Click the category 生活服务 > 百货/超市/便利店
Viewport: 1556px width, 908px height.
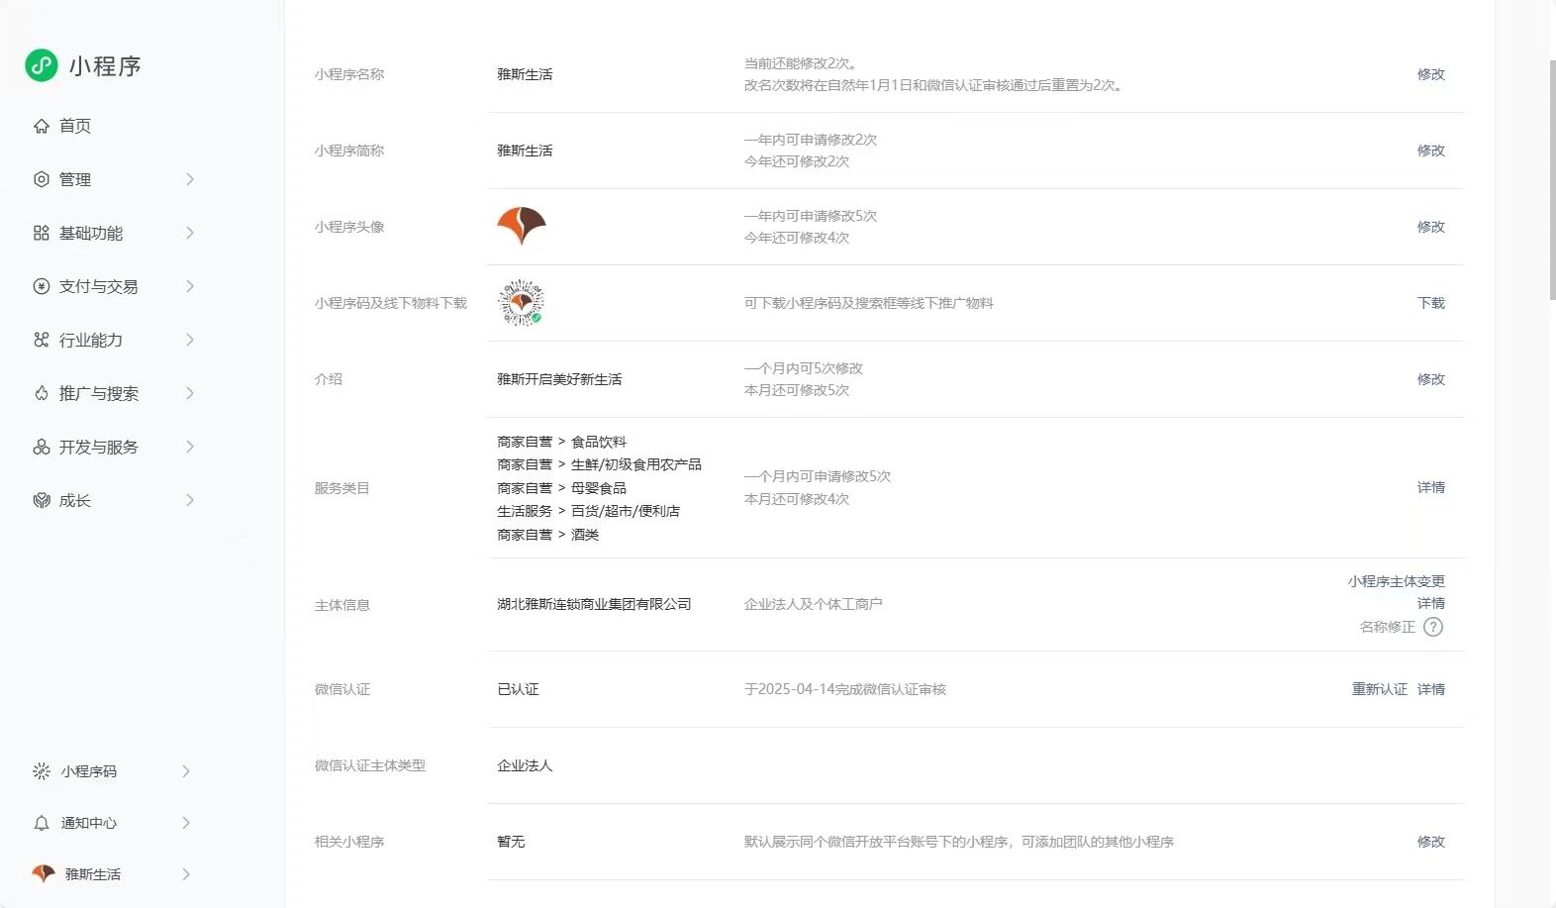588,511
